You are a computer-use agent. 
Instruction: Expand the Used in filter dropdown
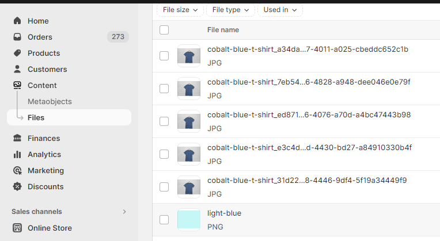pos(280,10)
